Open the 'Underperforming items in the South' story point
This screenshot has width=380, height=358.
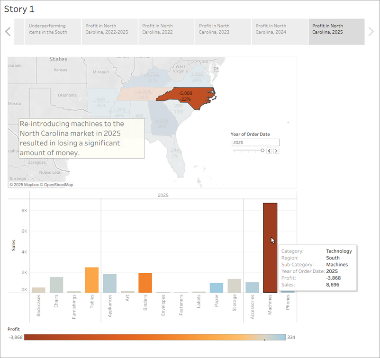coord(53,31)
